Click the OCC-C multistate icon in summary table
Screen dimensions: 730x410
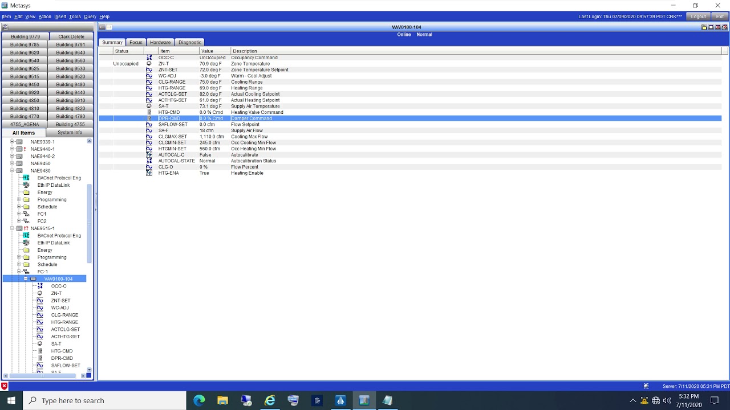coord(149,58)
